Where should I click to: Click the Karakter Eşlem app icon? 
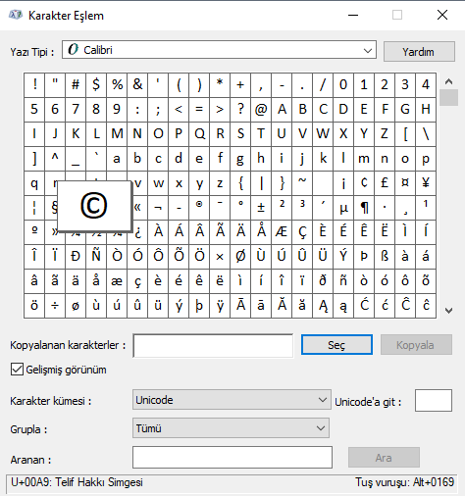tap(16, 15)
